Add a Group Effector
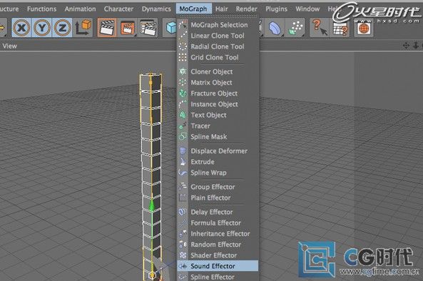This screenshot has height=281, width=423. coord(218,187)
